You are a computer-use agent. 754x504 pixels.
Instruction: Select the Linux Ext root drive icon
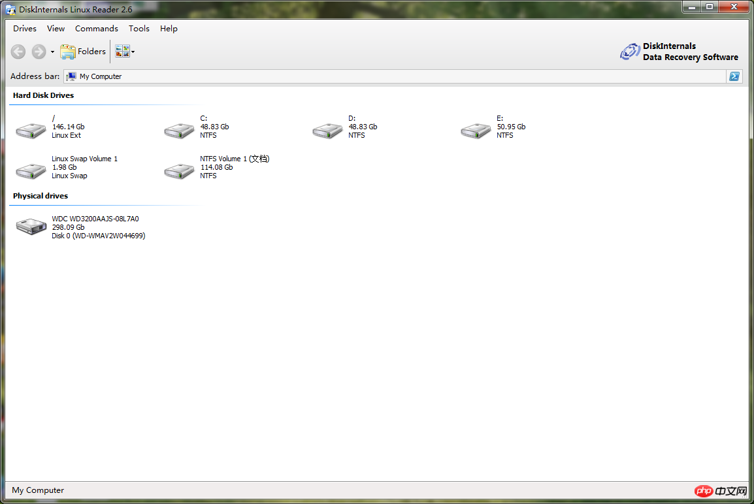click(31, 131)
